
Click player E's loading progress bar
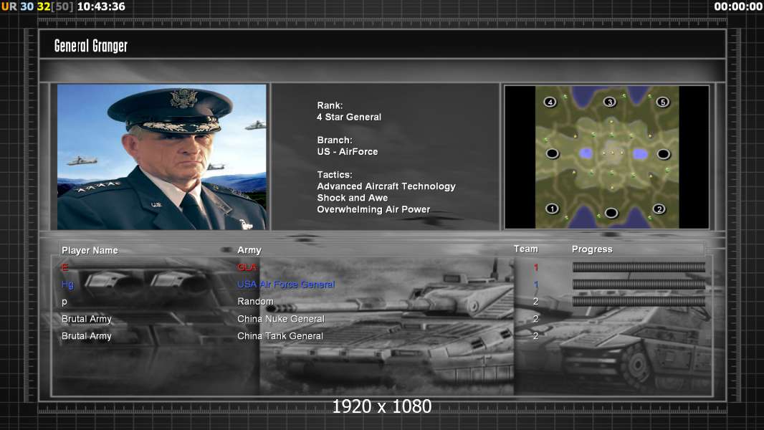point(639,267)
